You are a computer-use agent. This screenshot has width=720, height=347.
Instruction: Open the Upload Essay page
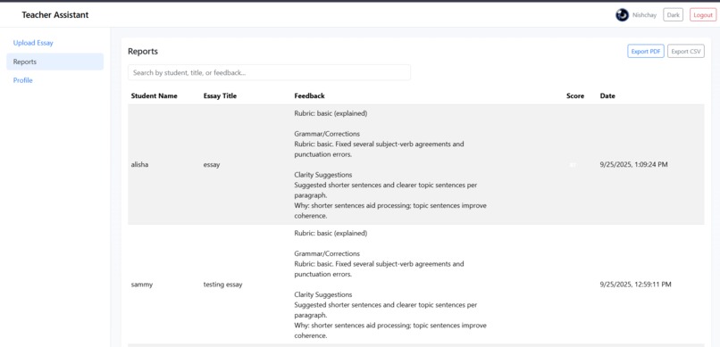point(33,43)
